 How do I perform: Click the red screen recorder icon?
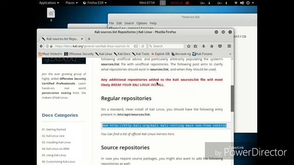tap(187, 3)
